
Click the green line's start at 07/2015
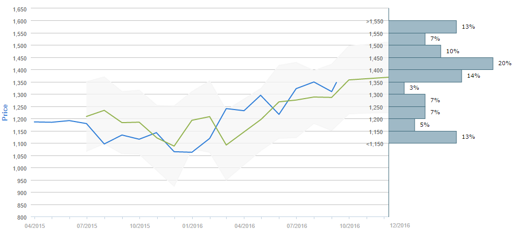click(x=86, y=116)
